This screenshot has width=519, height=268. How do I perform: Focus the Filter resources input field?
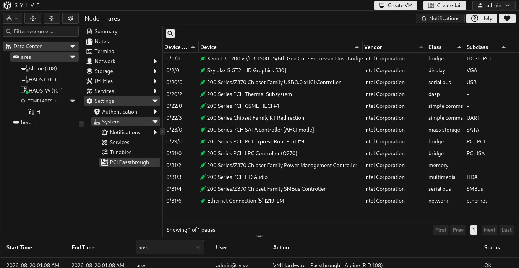click(x=41, y=31)
